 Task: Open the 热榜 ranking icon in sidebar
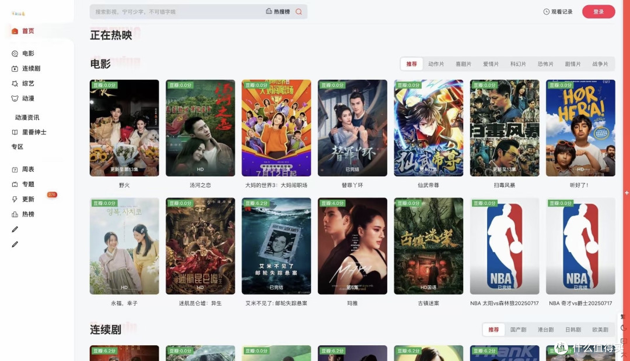pos(15,214)
